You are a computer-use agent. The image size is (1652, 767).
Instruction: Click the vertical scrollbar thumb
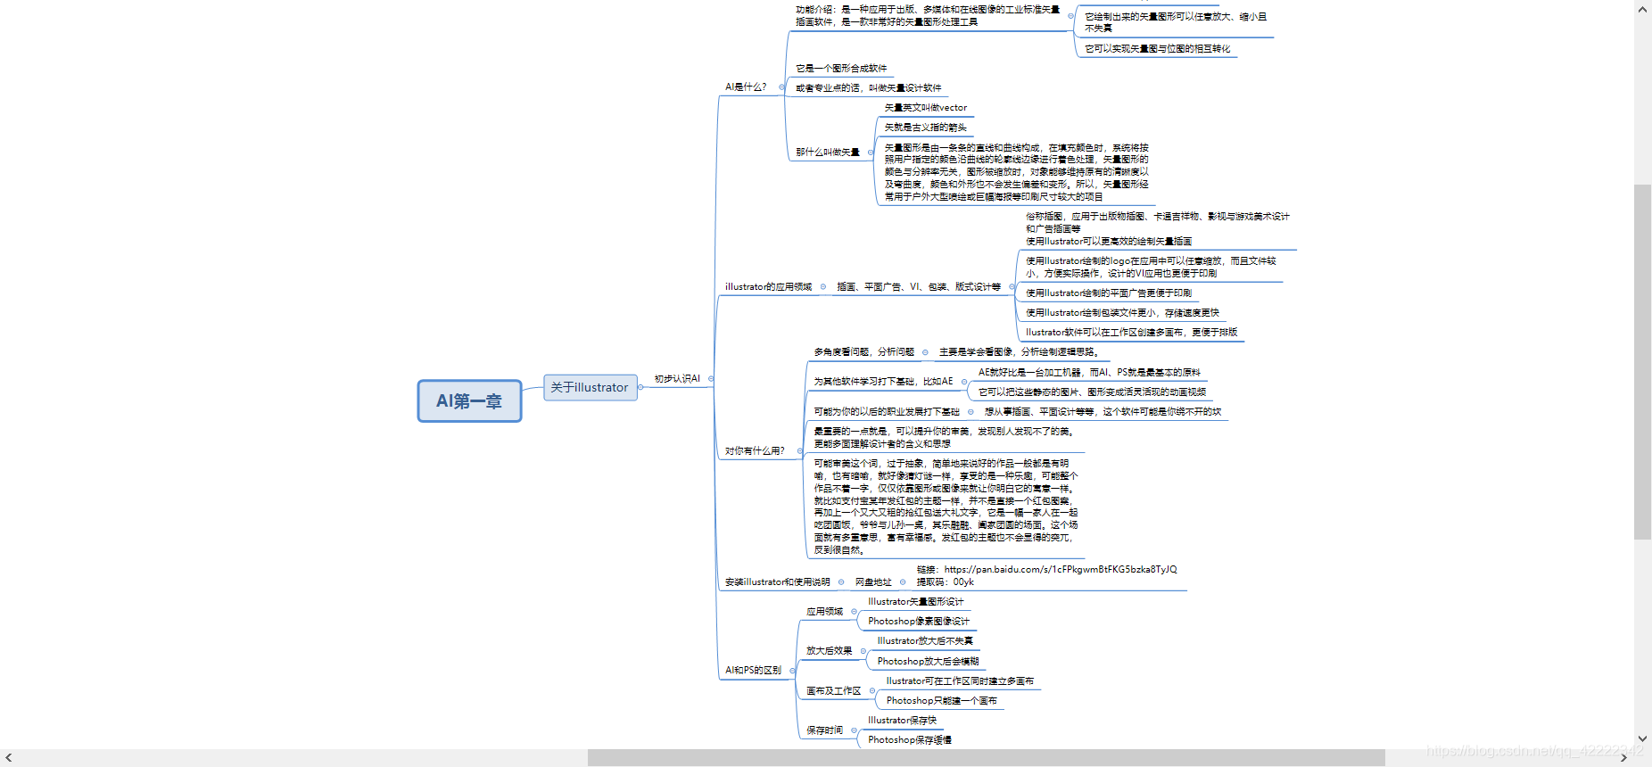click(1643, 361)
